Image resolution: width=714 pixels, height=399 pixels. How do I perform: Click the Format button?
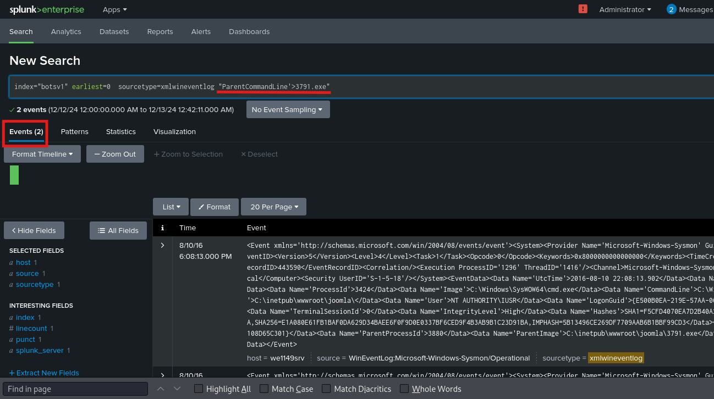(215, 207)
